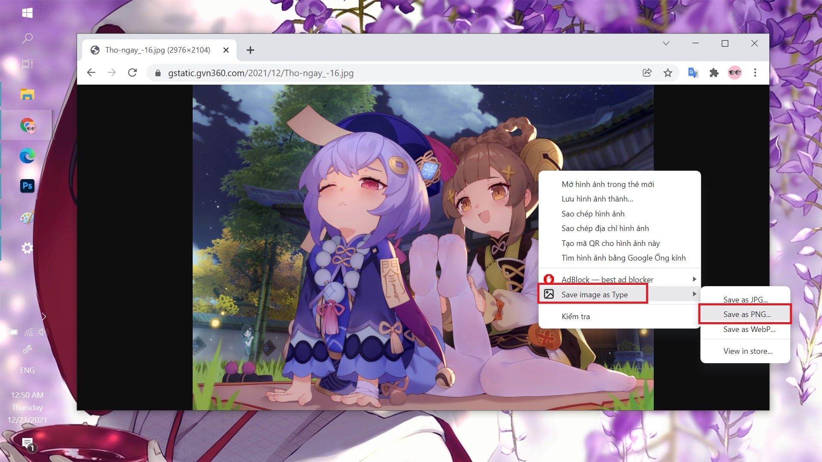Open File Explorer from taskbar
The height and width of the screenshot is (462, 822).
coord(27,95)
